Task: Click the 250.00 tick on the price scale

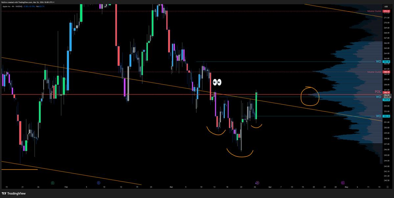Action: 386,128
